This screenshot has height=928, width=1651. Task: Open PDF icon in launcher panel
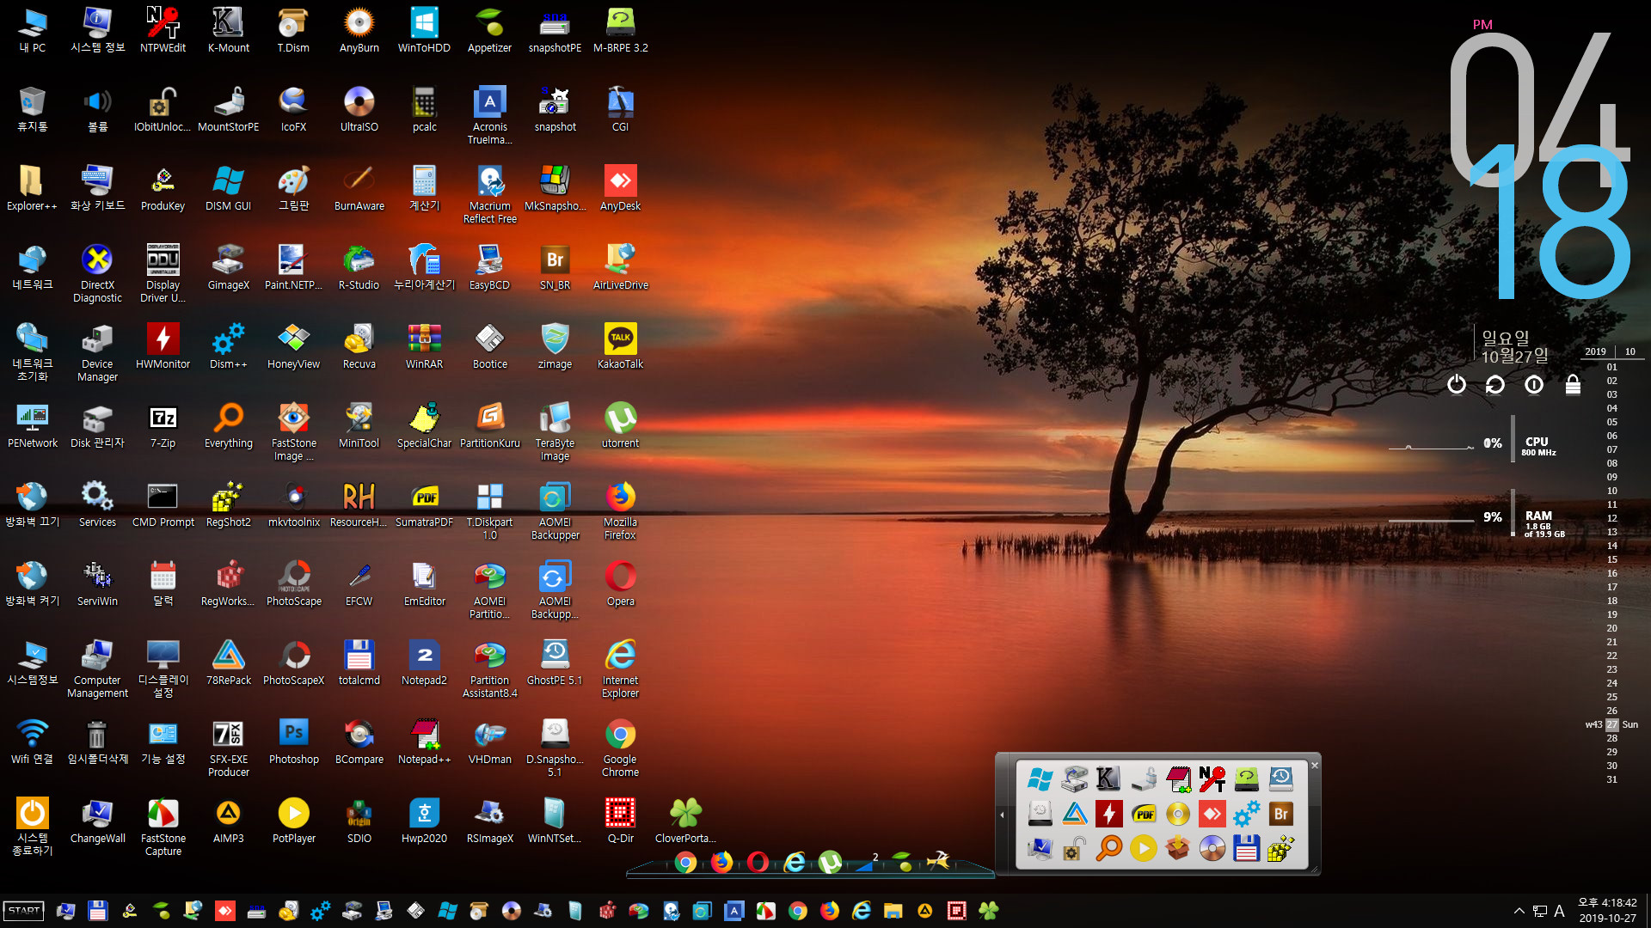pos(1143,814)
